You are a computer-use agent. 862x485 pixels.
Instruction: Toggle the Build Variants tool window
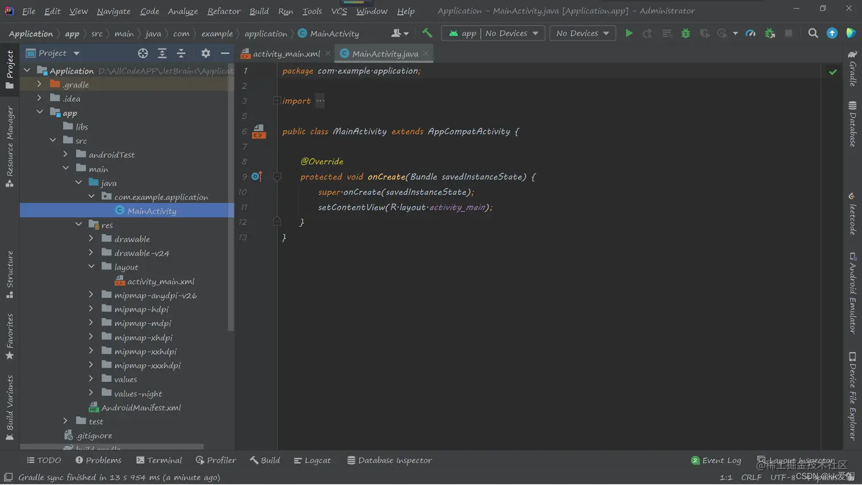pos(10,407)
